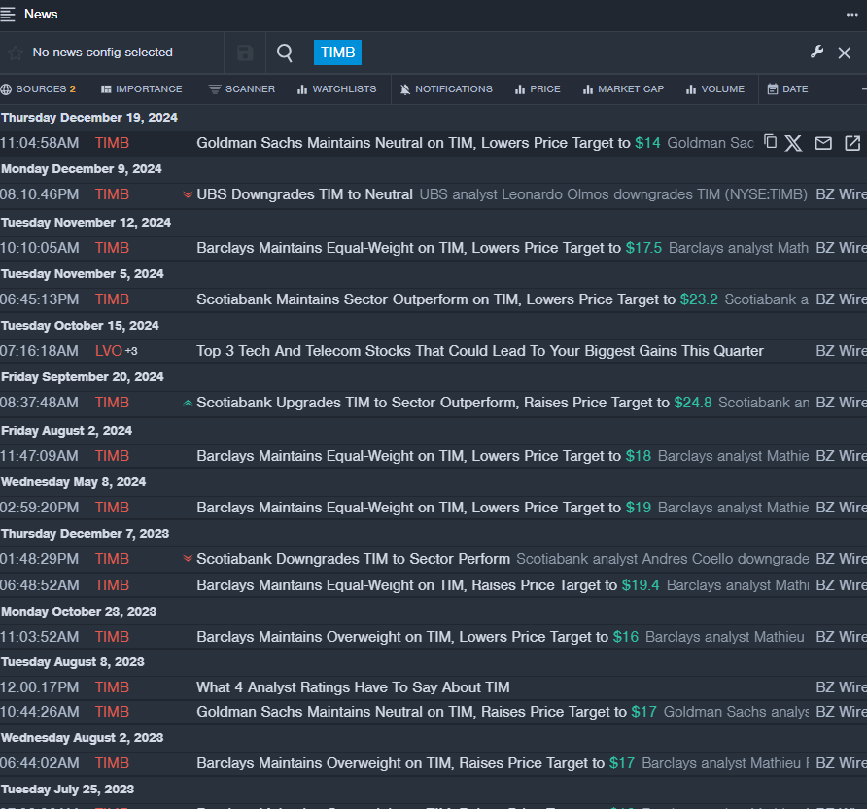This screenshot has width=867, height=809.
Task: Click the save config floppy disk icon
Action: point(245,53)
